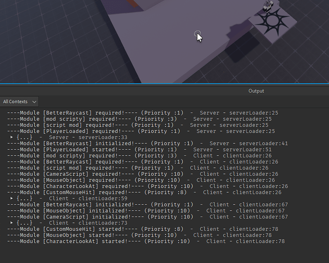Select the CustomMouseHit required log line
This screenshot has height=263, width=329.
tap(144, 192)
